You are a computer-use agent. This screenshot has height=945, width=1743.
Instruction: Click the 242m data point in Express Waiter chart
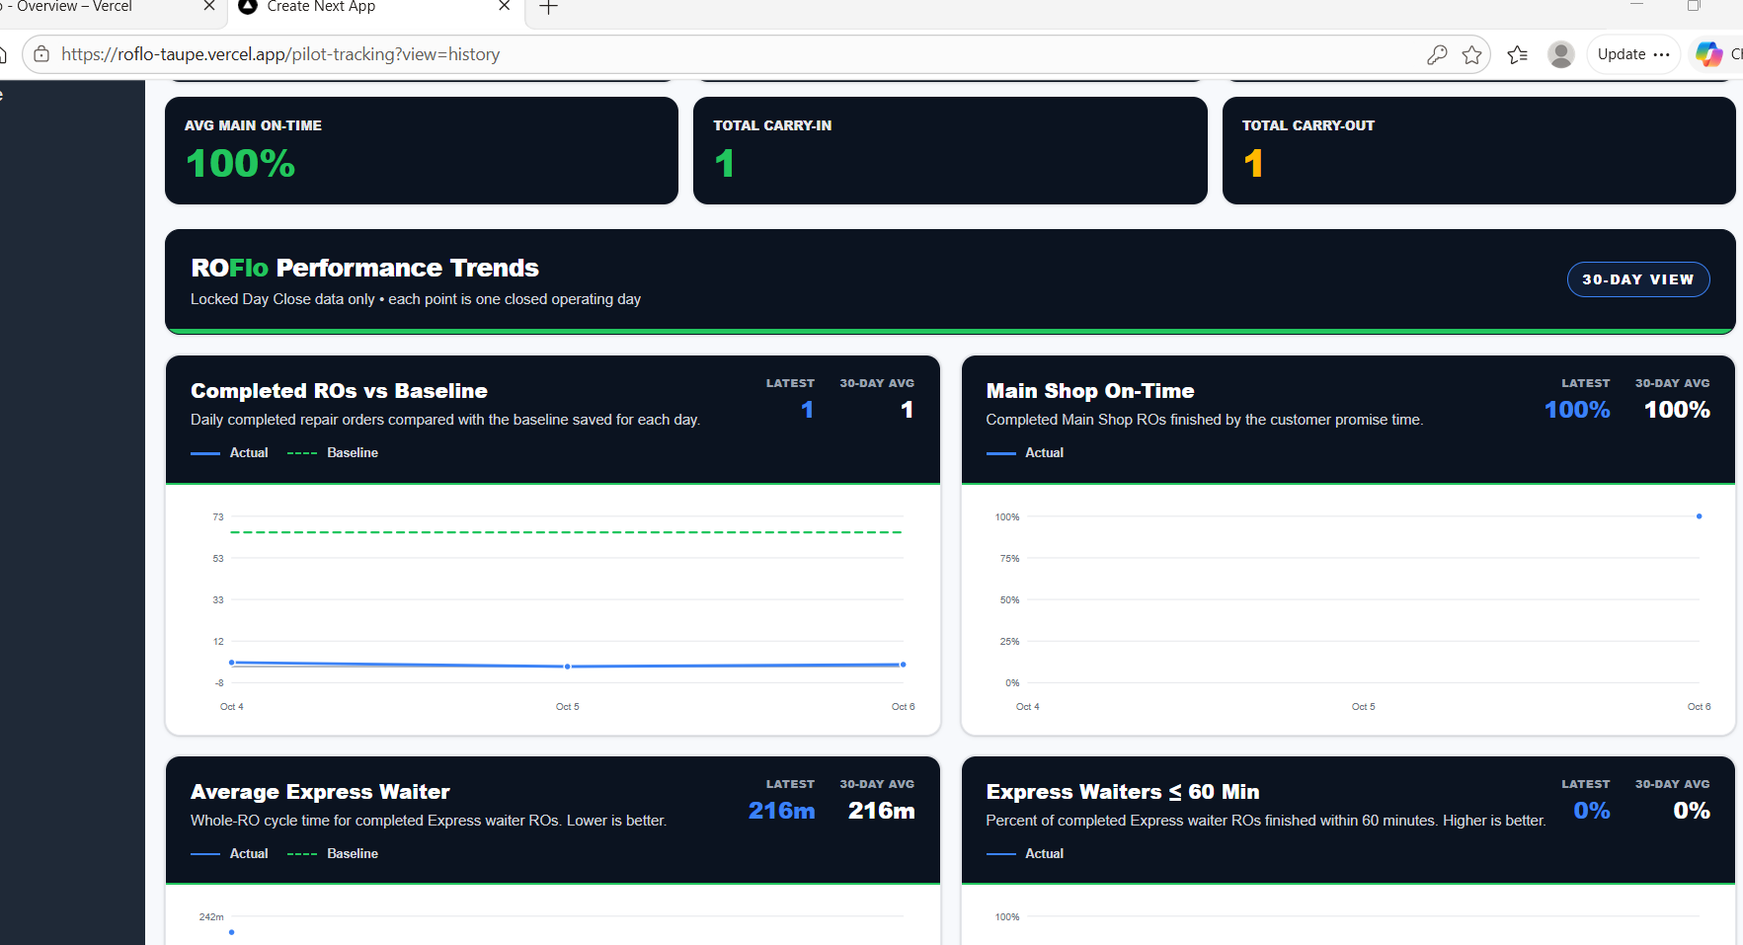(232, 932)
